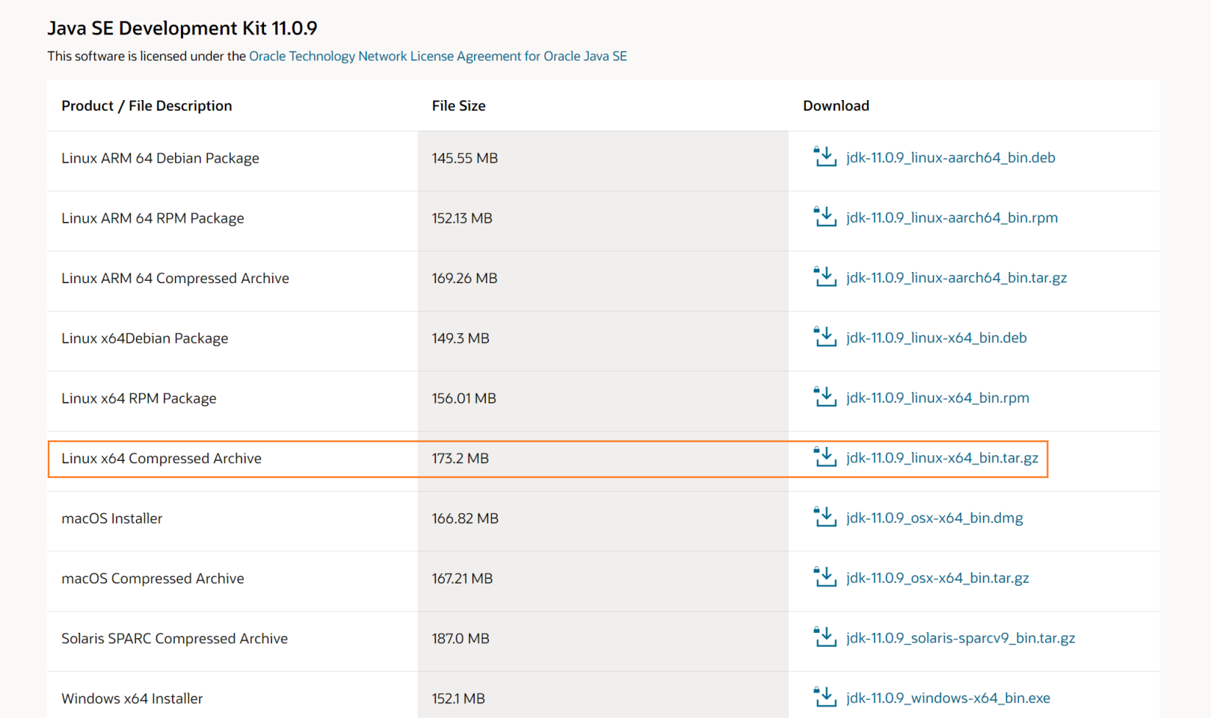The width and height of the screenshot is (1211, 718).
Task: Click download icon for windows-x64_bin.exe
Action: [825, 697]
